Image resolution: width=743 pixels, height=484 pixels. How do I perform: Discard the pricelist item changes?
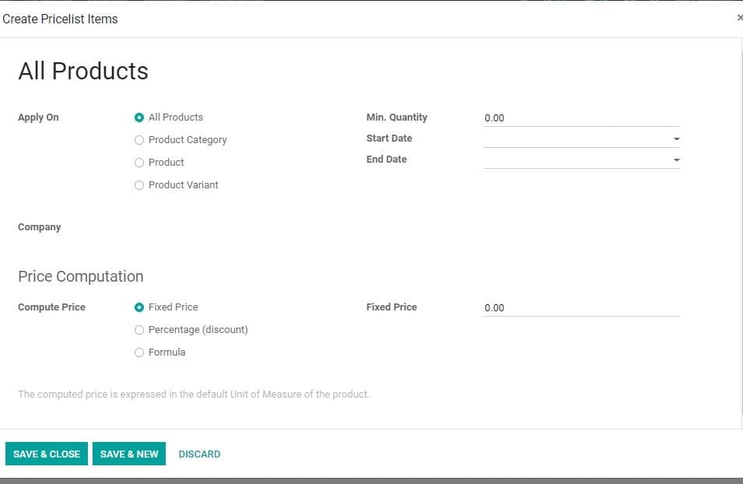click(199, 454)
